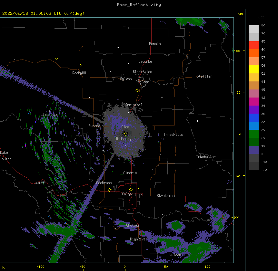Image resolution: width=278 pixels, height=271 pixels.
Task: Click the km label in the top-right corner
Action: pos(240,14)
